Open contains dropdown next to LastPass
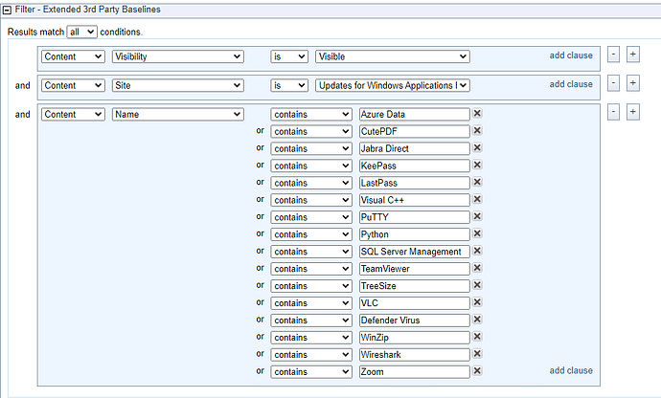The height and width of the screenshot is (398, 661). 311,183
